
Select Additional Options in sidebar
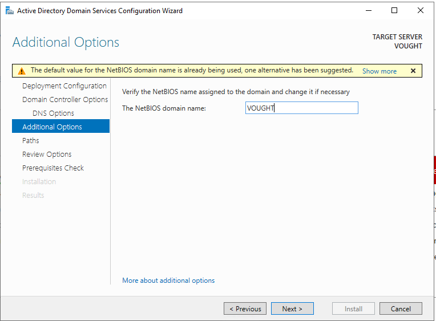tap(60, 126)
